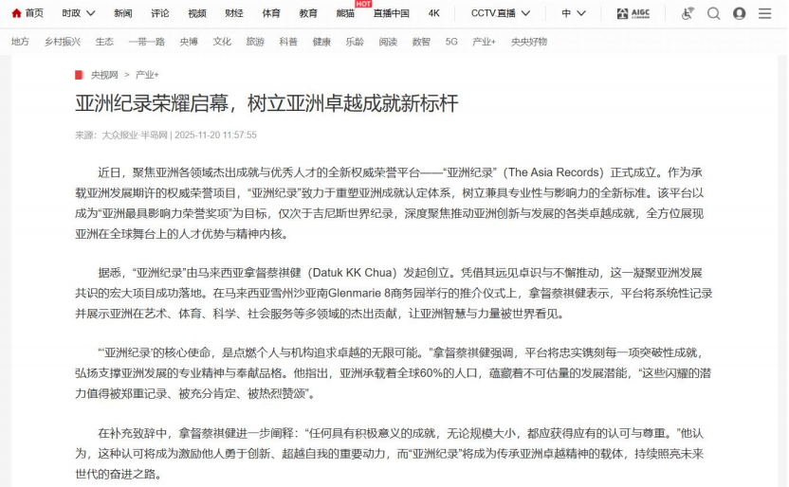Screen dimensions: 789x487
Task: Open the accessibility mode icon
Action: [x=688, y=13]
